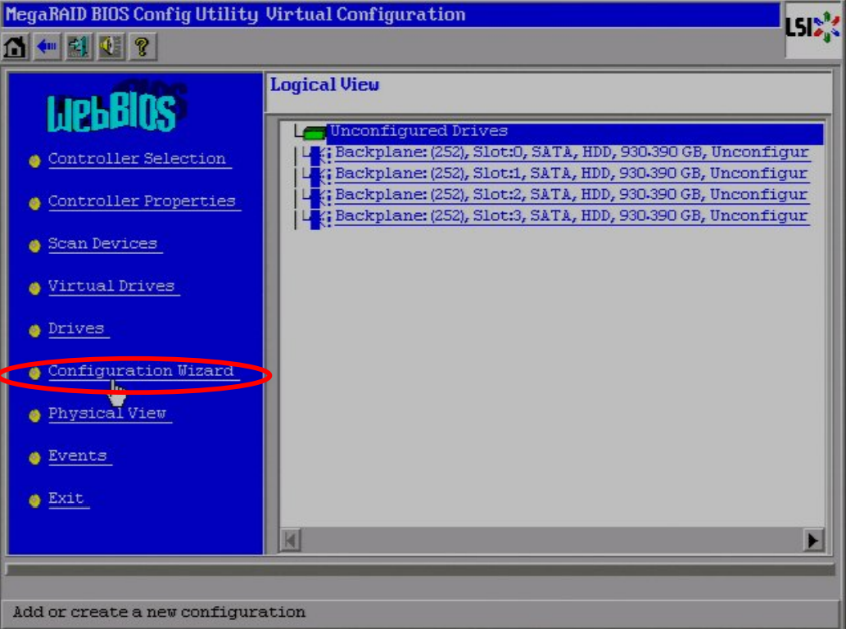Launch the Configuration Wizard

coord(141,372)
